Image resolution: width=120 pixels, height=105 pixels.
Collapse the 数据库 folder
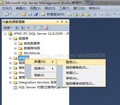pyautogui.click(x=10, y=39)
